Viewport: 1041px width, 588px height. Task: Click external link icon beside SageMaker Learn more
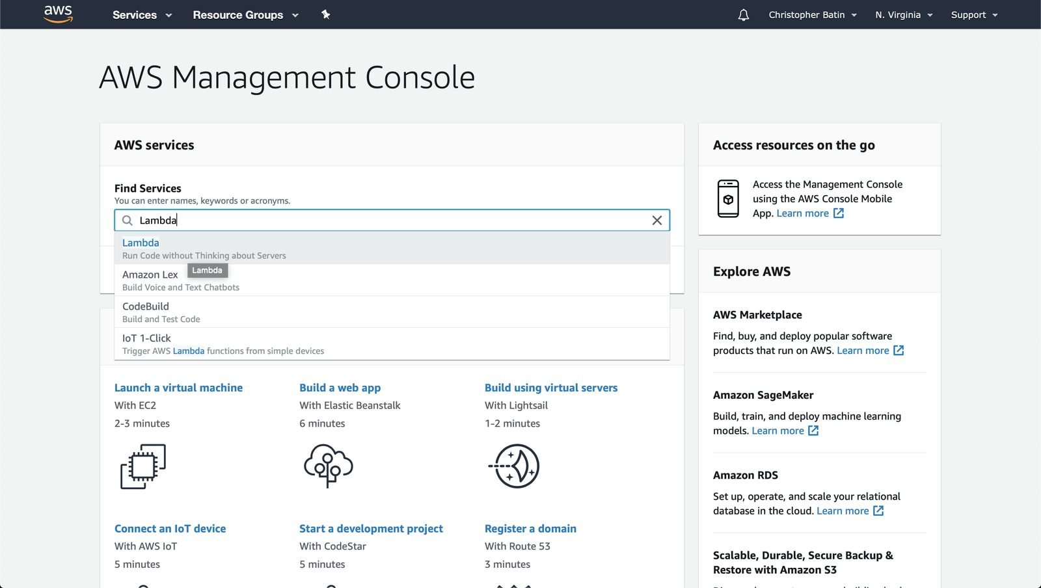coord(813,431)
